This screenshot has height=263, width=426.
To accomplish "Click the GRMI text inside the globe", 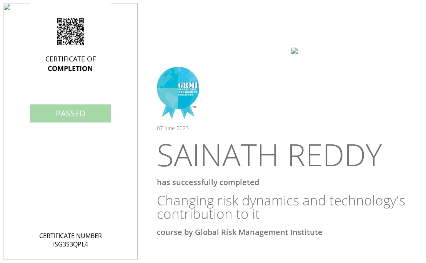I will click(188, 85).
